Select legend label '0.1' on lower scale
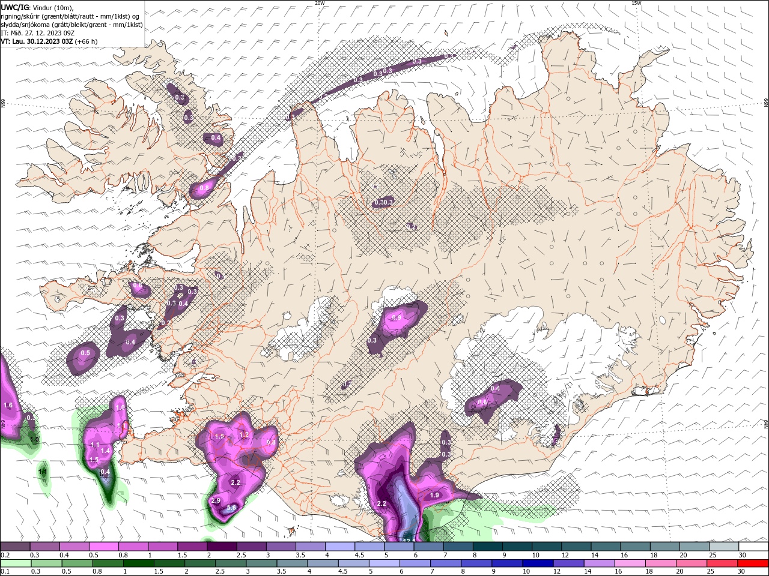This screenshot has height=576, width=769. [x=5, y=572]
